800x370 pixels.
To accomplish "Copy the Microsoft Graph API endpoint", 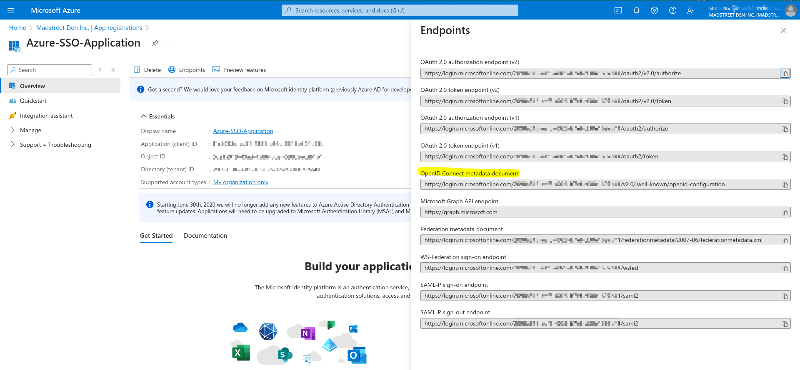I will coord(785,212).
